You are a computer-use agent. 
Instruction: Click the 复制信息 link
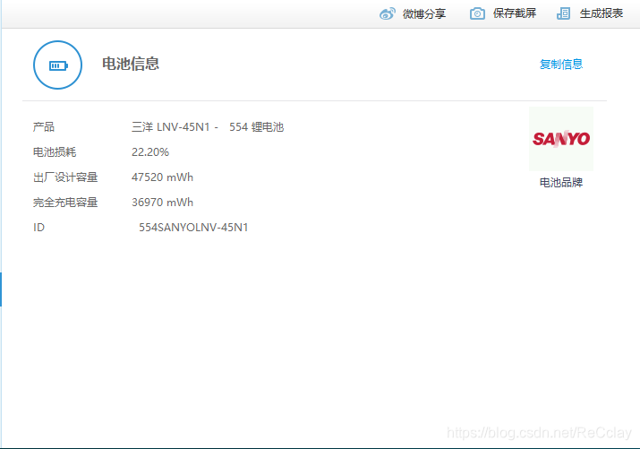[x=561, y=65]
